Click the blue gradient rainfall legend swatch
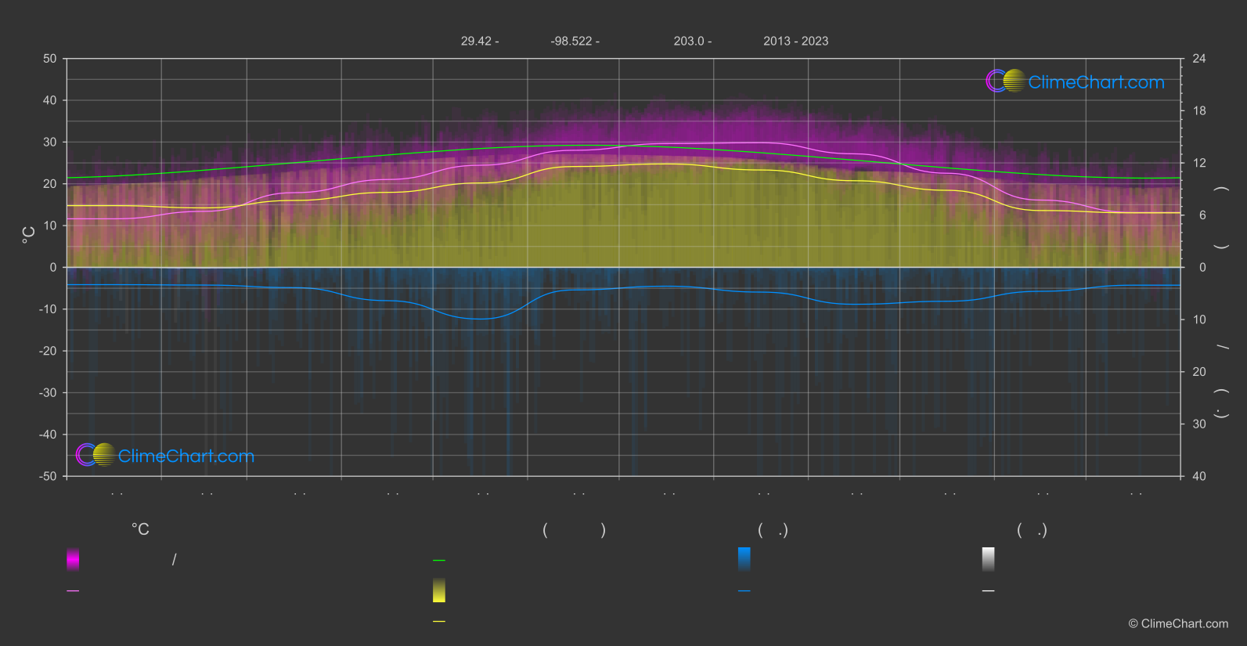 (x=744, y=559)
